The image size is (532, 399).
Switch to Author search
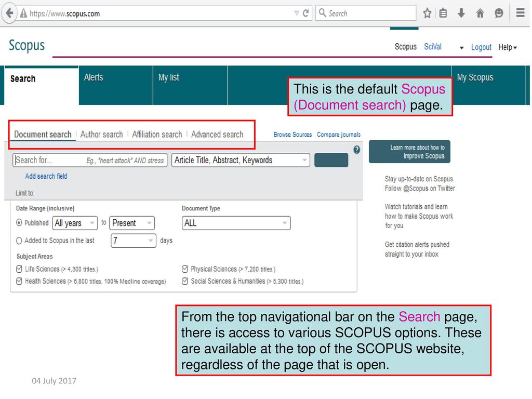[x=101, y=135]
